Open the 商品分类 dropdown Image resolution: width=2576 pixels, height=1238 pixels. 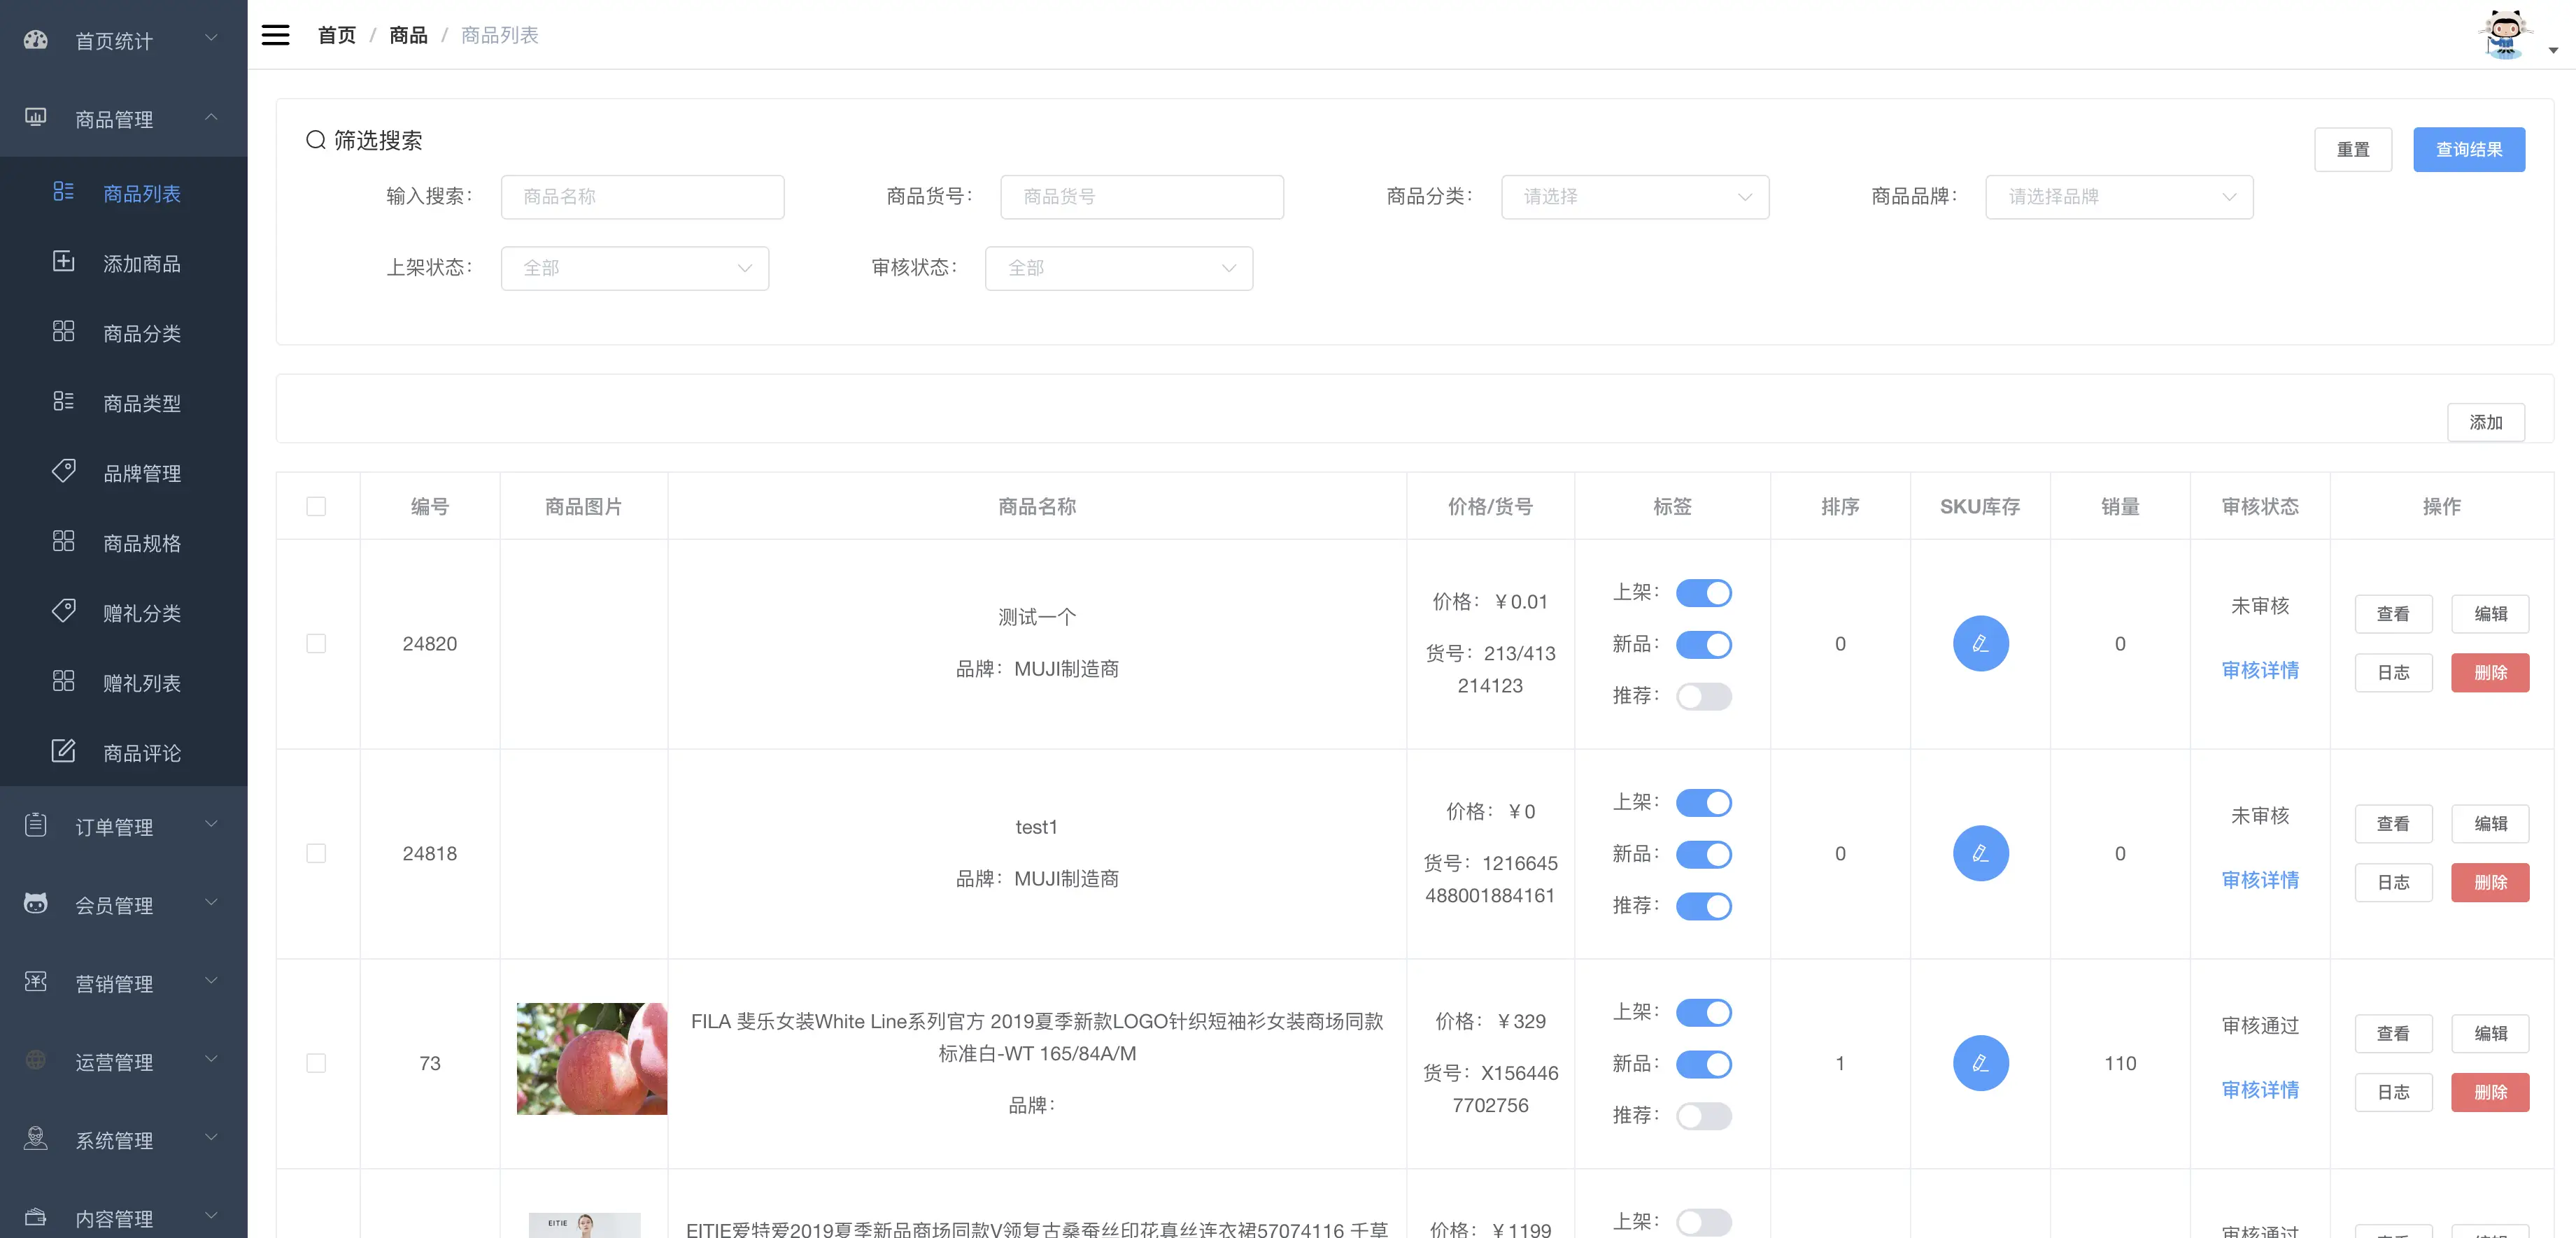pos(1635,197)
